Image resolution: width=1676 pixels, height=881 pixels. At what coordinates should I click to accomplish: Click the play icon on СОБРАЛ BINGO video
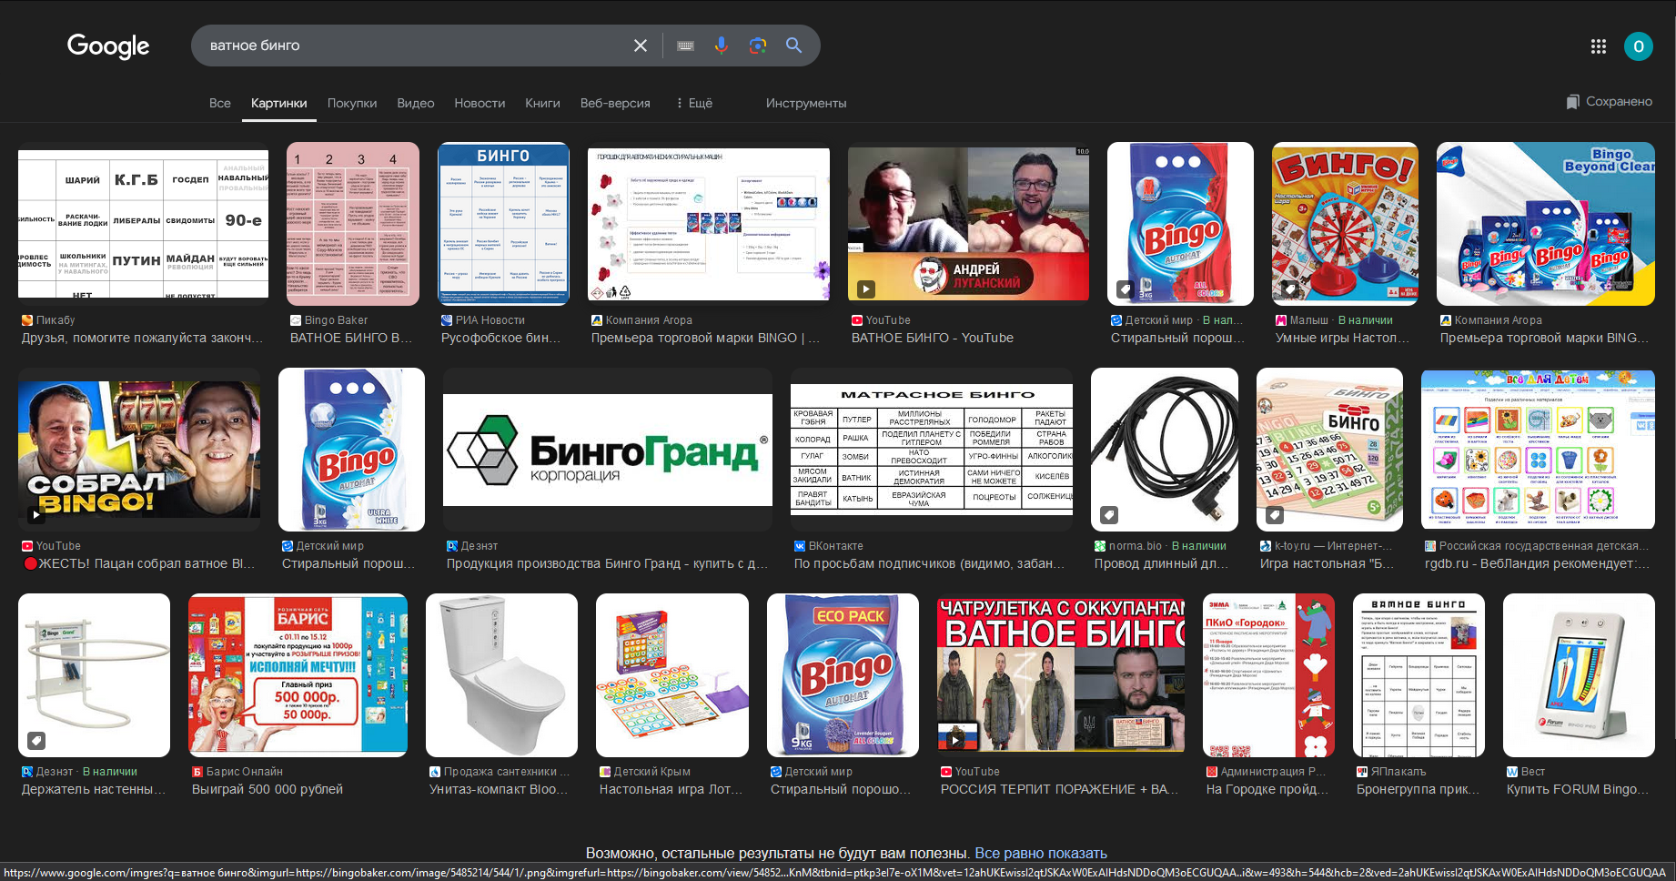pyautogui.click(x=35, y=514)
